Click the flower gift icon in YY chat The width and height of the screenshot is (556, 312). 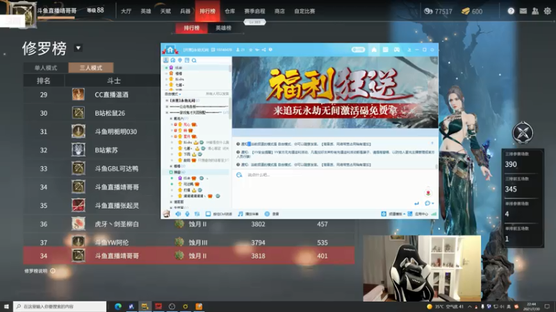click(428, 193)
